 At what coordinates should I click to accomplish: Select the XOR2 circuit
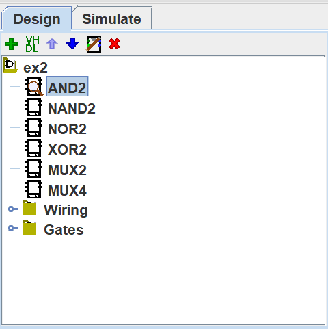coord(67,150)
